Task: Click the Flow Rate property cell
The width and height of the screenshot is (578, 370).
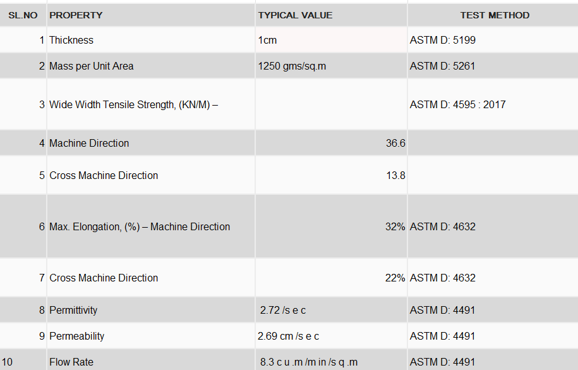Action: click(151, 361)
